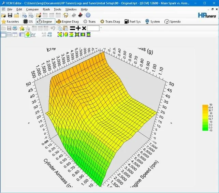Copy table data with copy icon

(60, 28)
